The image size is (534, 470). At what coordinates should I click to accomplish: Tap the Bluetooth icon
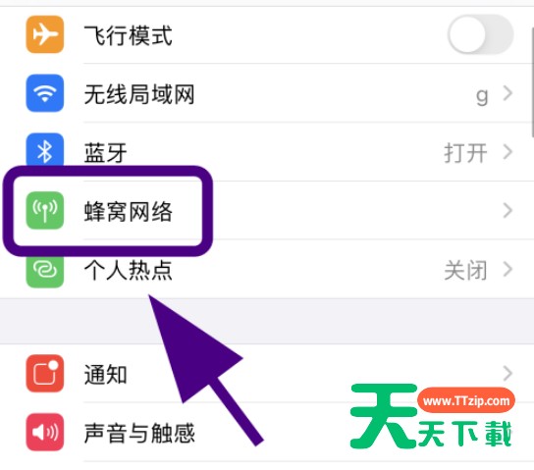point(44,150)
